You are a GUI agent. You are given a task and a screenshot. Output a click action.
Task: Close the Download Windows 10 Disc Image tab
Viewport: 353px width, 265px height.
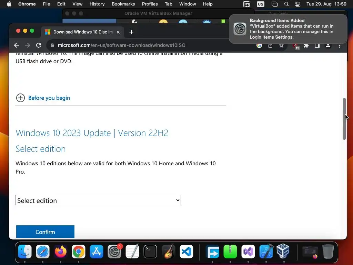[118, 32]
